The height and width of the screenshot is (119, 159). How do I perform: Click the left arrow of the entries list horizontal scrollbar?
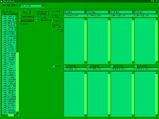[3, 115]
